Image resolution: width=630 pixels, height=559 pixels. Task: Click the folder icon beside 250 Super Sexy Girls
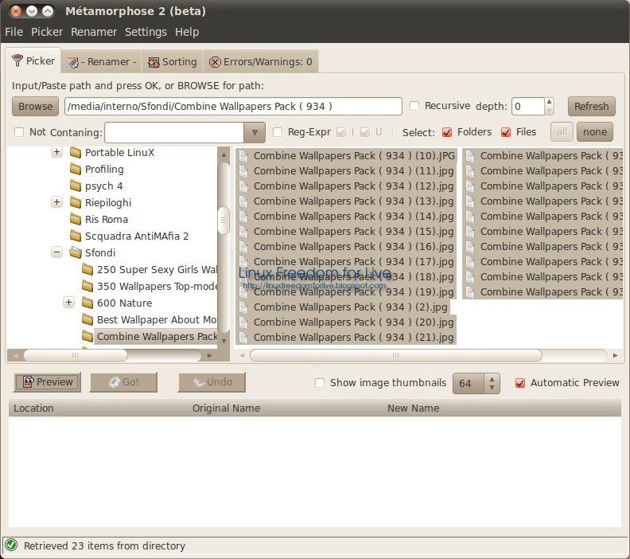87,269
